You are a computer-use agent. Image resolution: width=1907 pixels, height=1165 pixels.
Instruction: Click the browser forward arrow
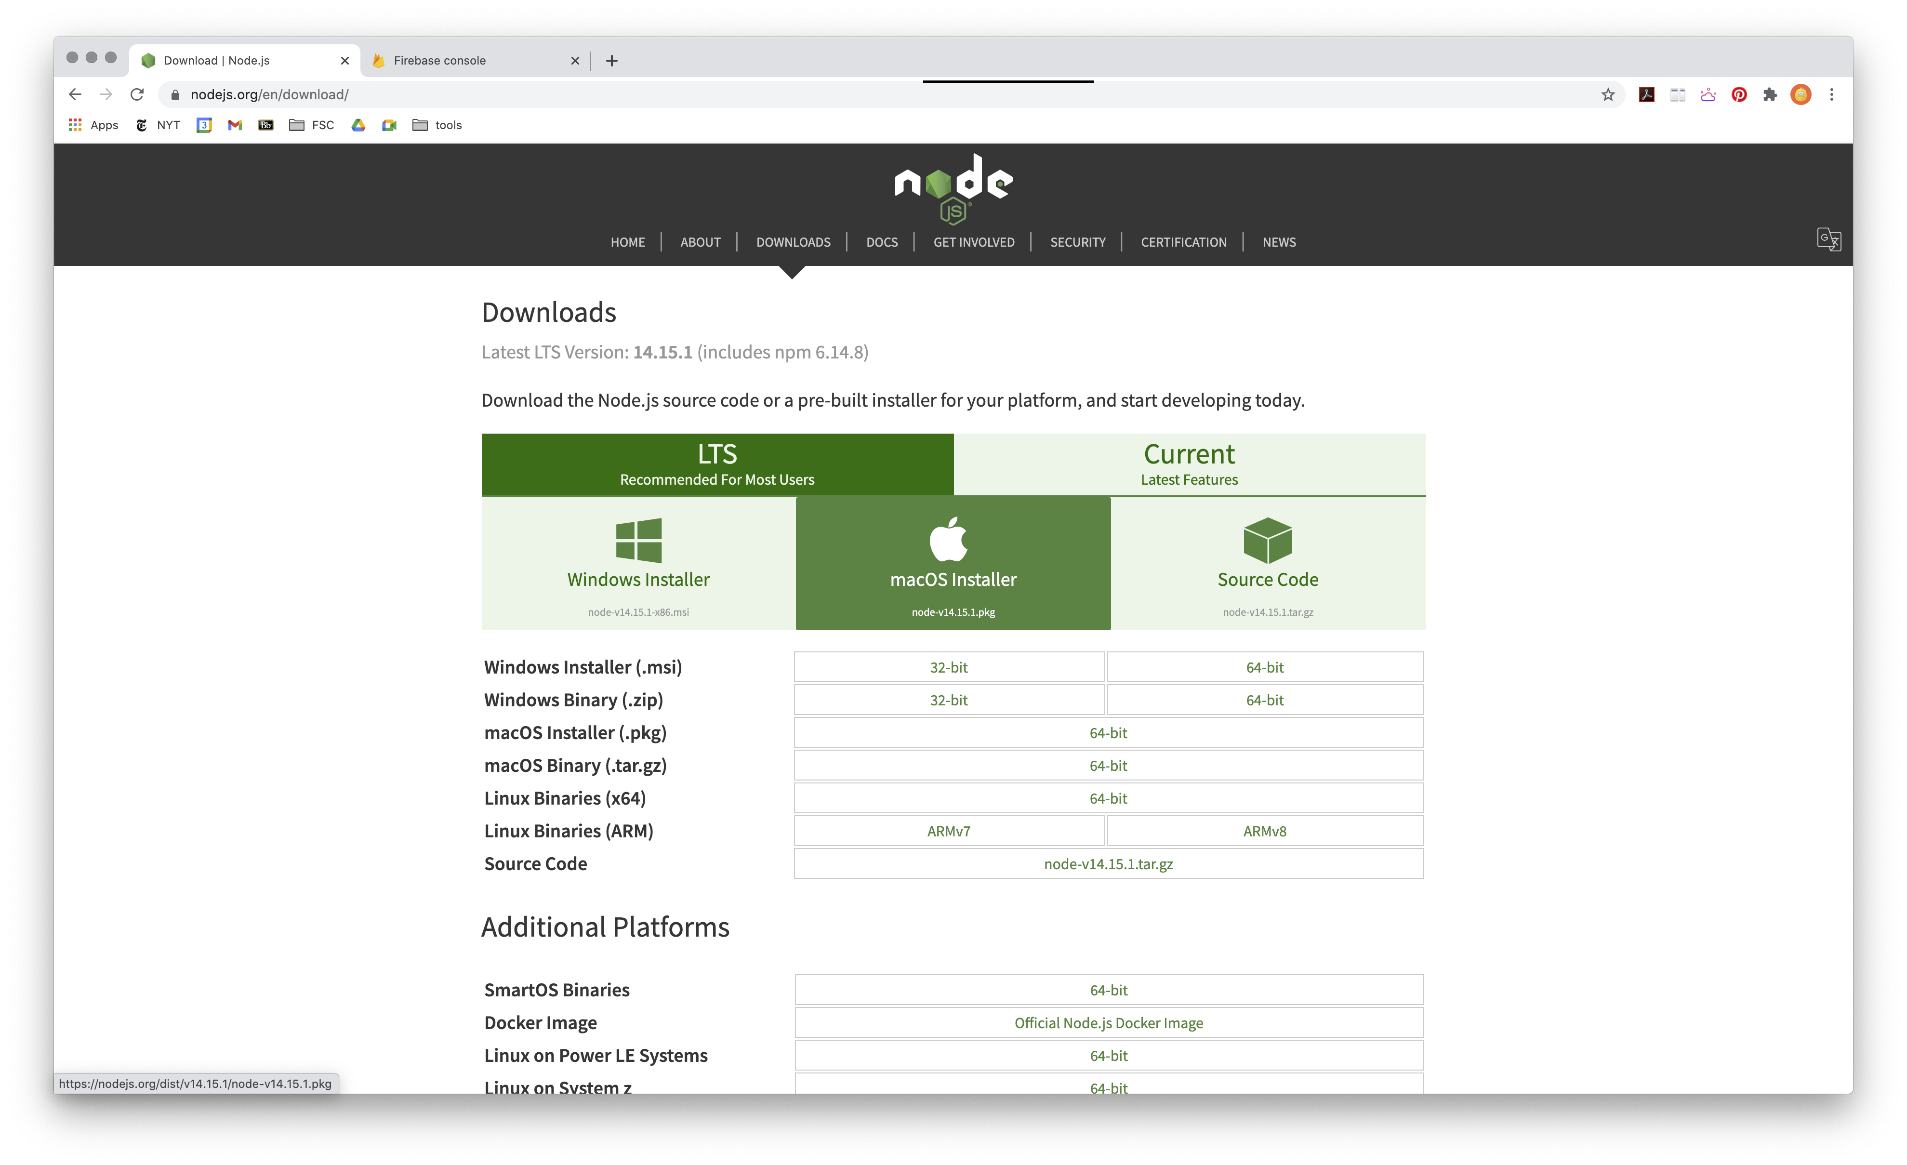tap(106, 94)
